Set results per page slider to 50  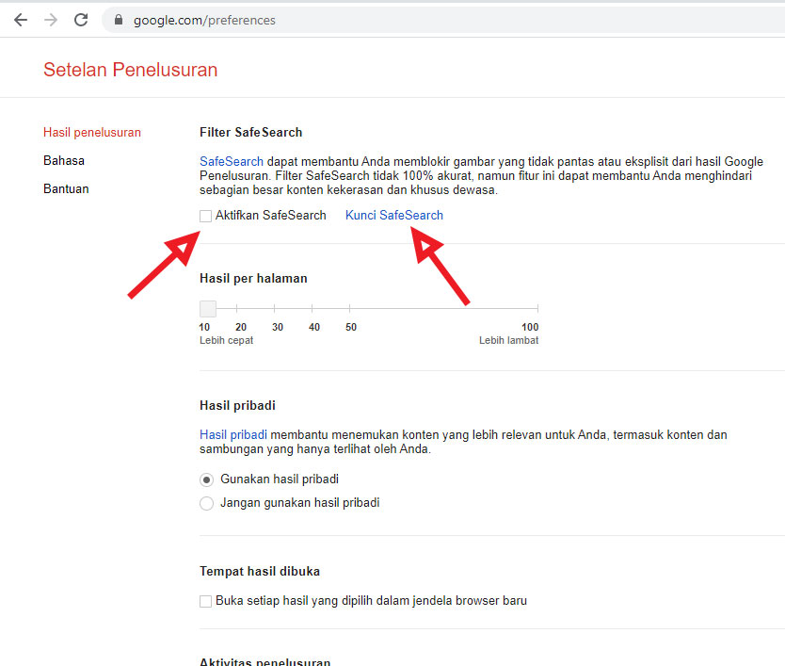[x=351, y=308]
